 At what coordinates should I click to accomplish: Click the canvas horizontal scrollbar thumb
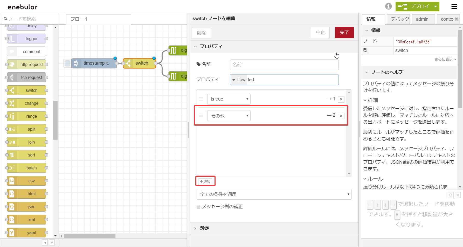(89, 236)
